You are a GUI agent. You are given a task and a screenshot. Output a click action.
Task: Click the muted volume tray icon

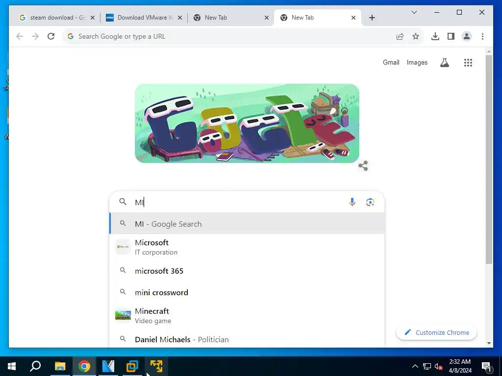coord(438,366)
